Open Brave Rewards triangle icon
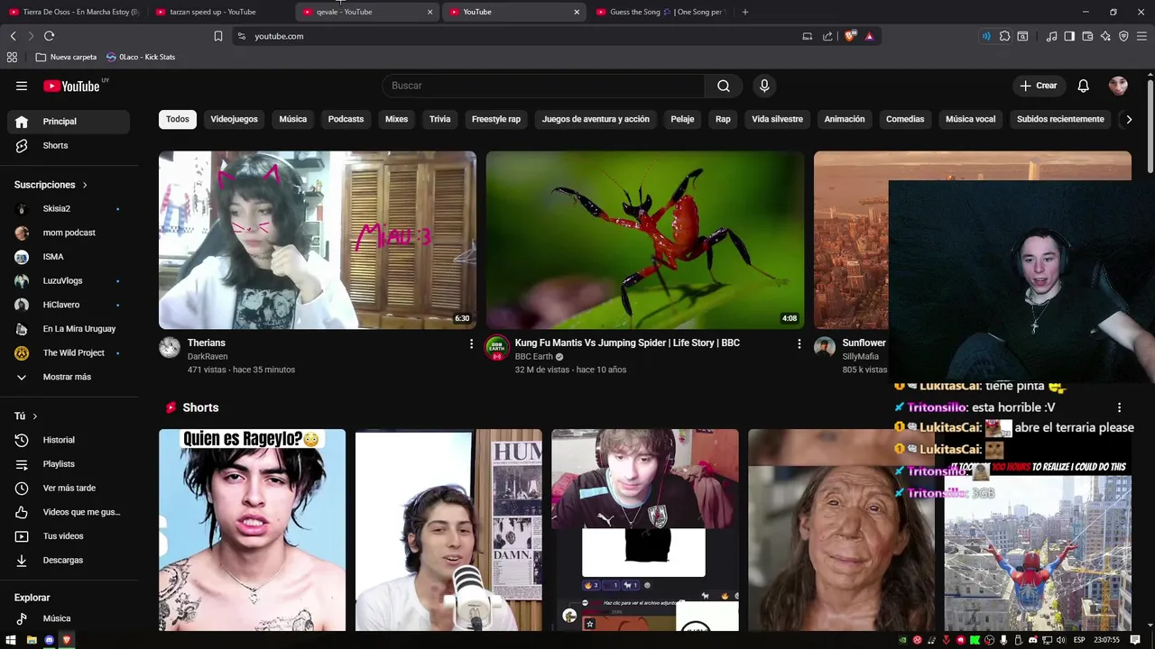Viewport: 1155px width, 649px height. [x=869, y=36]
